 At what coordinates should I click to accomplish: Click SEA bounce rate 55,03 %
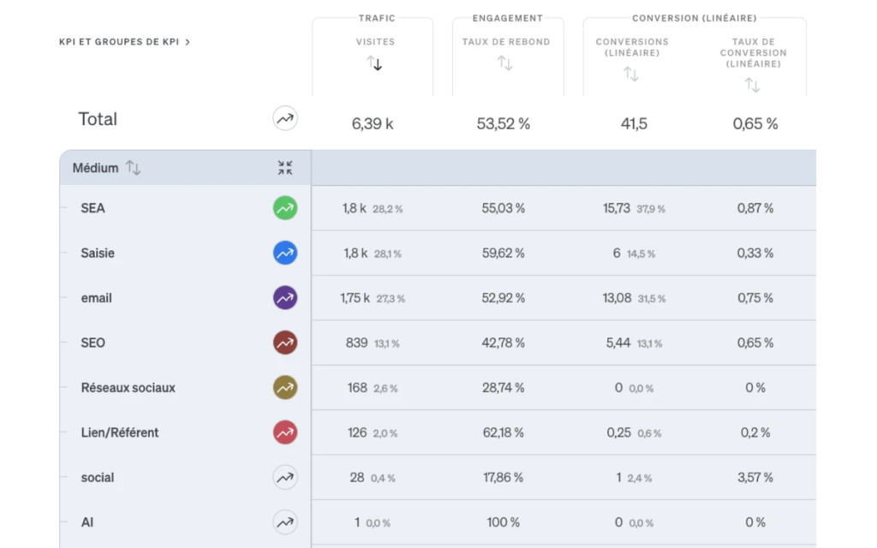click(504, 208)
